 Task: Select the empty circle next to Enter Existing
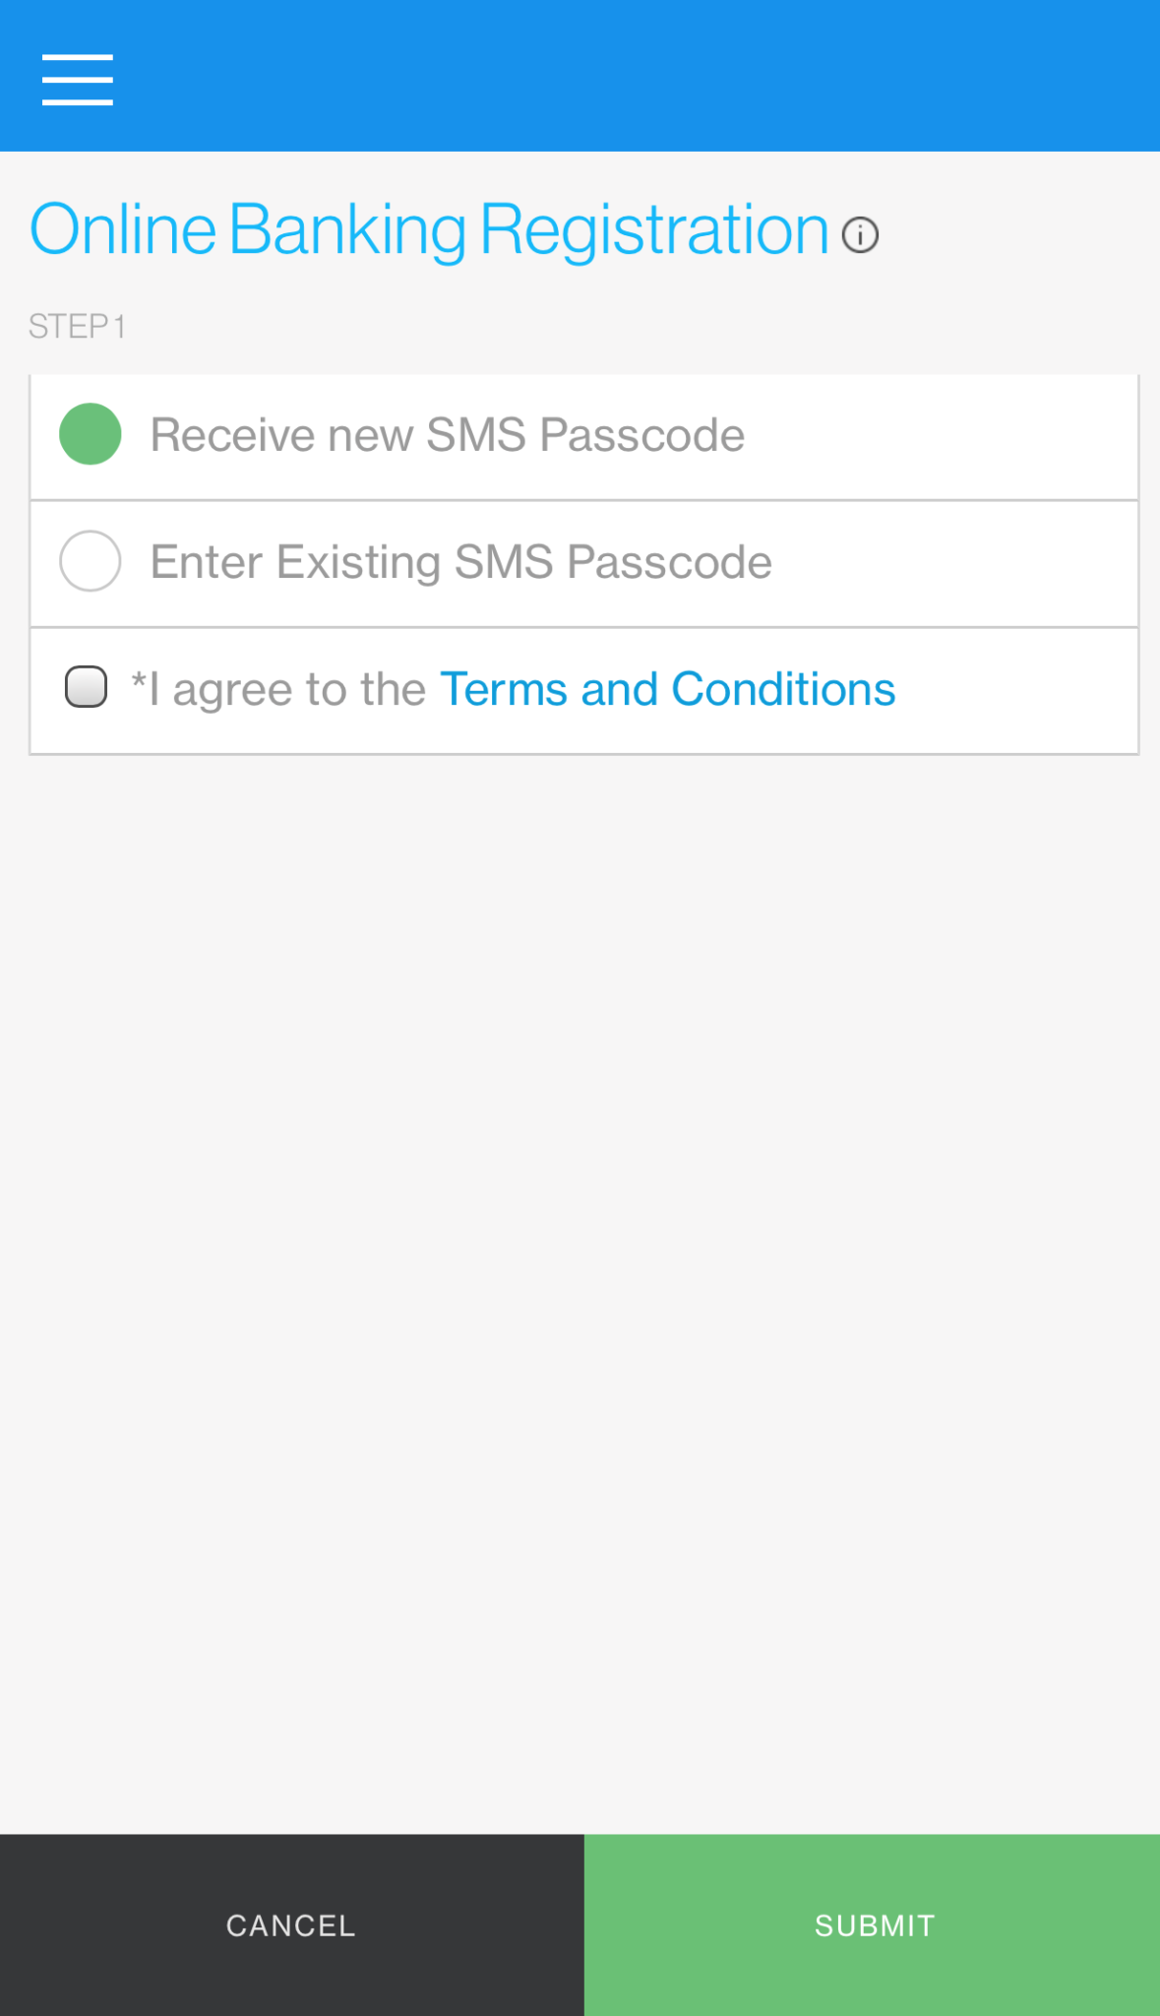pyautogui.click(x=90, y=560)
